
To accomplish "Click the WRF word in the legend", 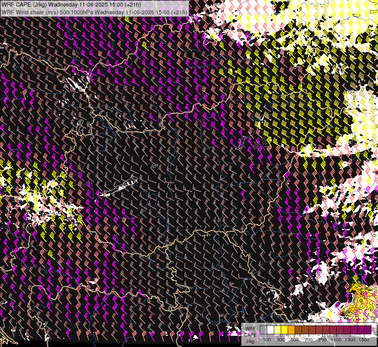I will 251,329.
